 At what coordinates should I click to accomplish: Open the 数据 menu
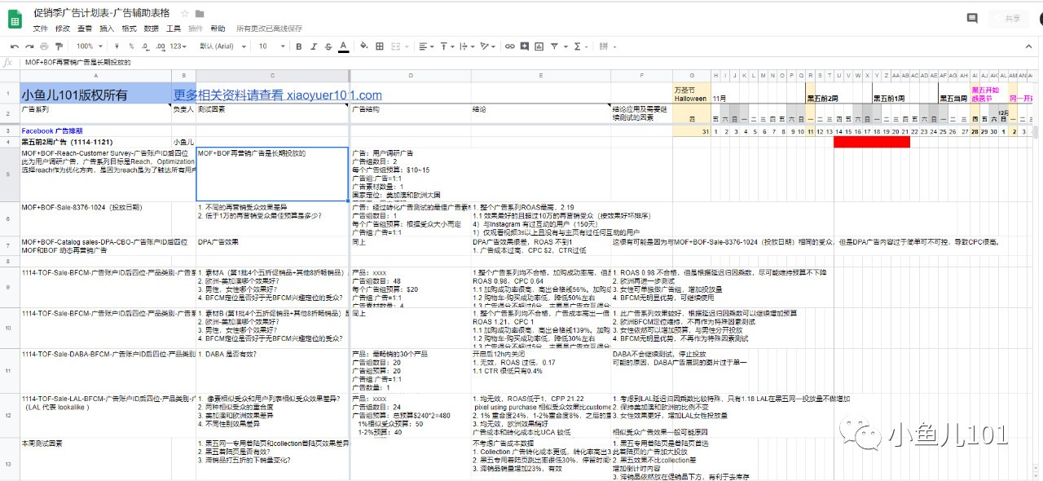(151, 29)
